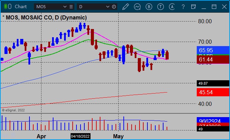The image size is (230, 140).
Task: Click the 70.00 price axis label
Action: coord(205,42)
